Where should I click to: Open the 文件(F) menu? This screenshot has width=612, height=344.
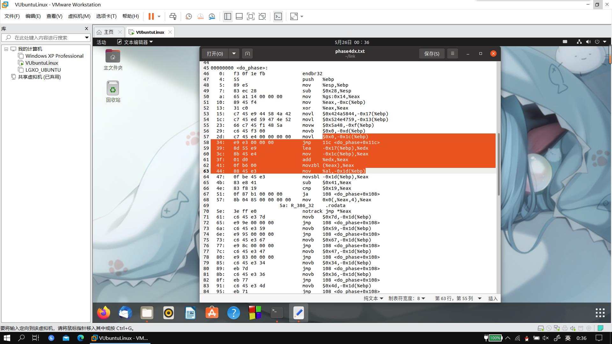coord(12,16)
